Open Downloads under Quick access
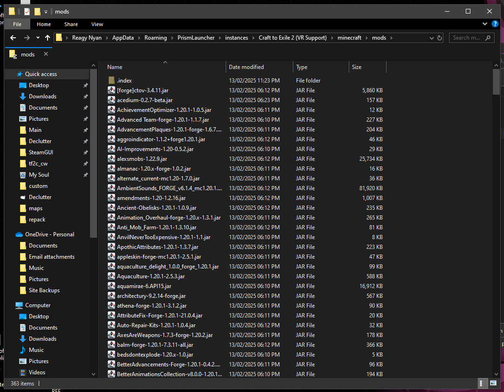The height and width of the screenshot is (392, 504). [x=43, y=96]
